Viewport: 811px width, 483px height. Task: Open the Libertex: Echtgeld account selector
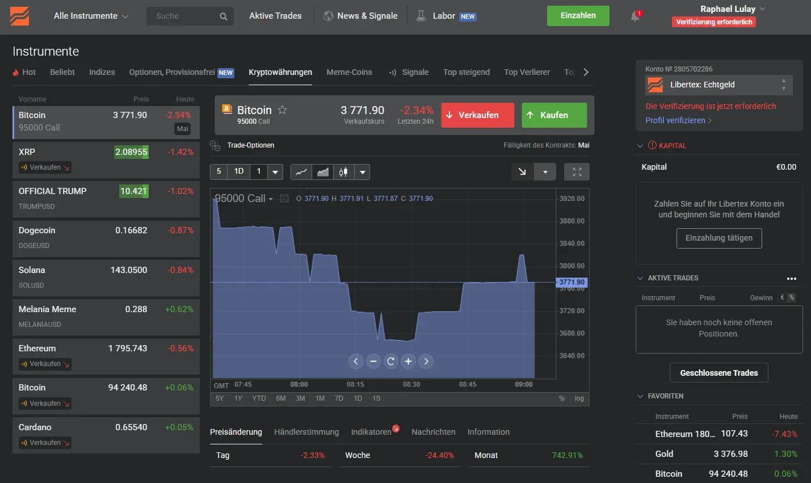(718, 85)
